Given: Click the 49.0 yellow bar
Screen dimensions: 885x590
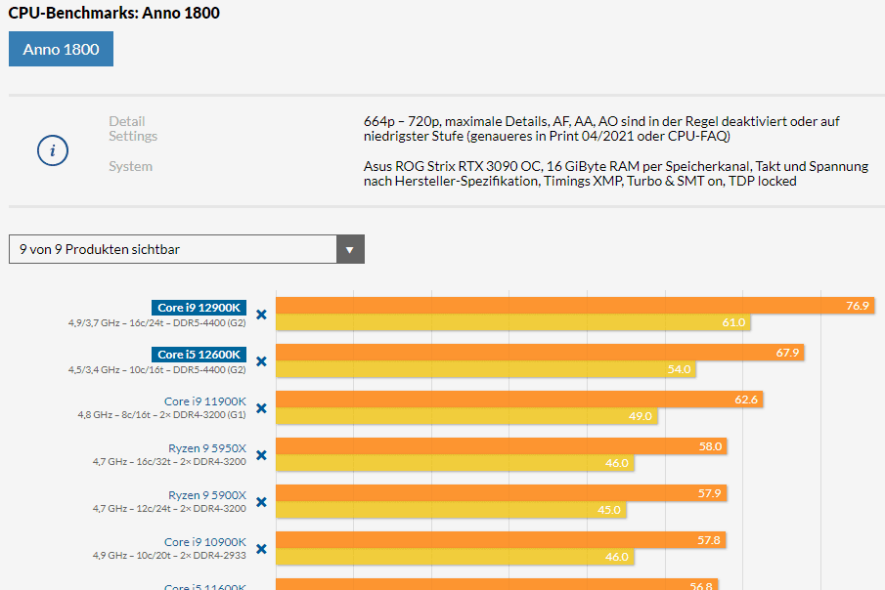Looking at the screenshot, I should click(465, 416).
